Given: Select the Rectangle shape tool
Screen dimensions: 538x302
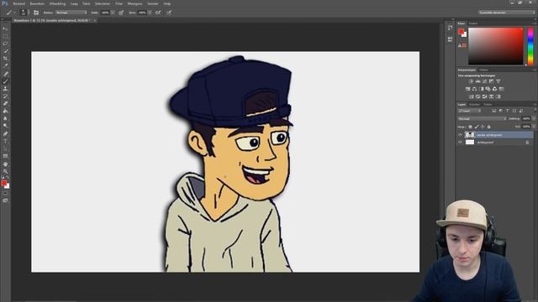Looking at the screenshot, I should click(5, 156).
